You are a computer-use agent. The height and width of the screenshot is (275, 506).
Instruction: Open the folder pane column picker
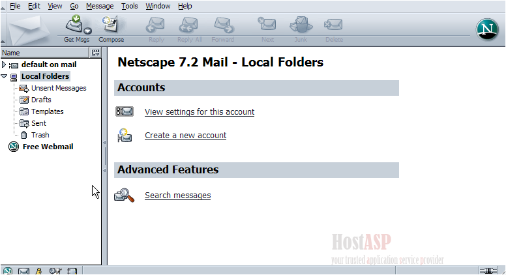(95, 53)
